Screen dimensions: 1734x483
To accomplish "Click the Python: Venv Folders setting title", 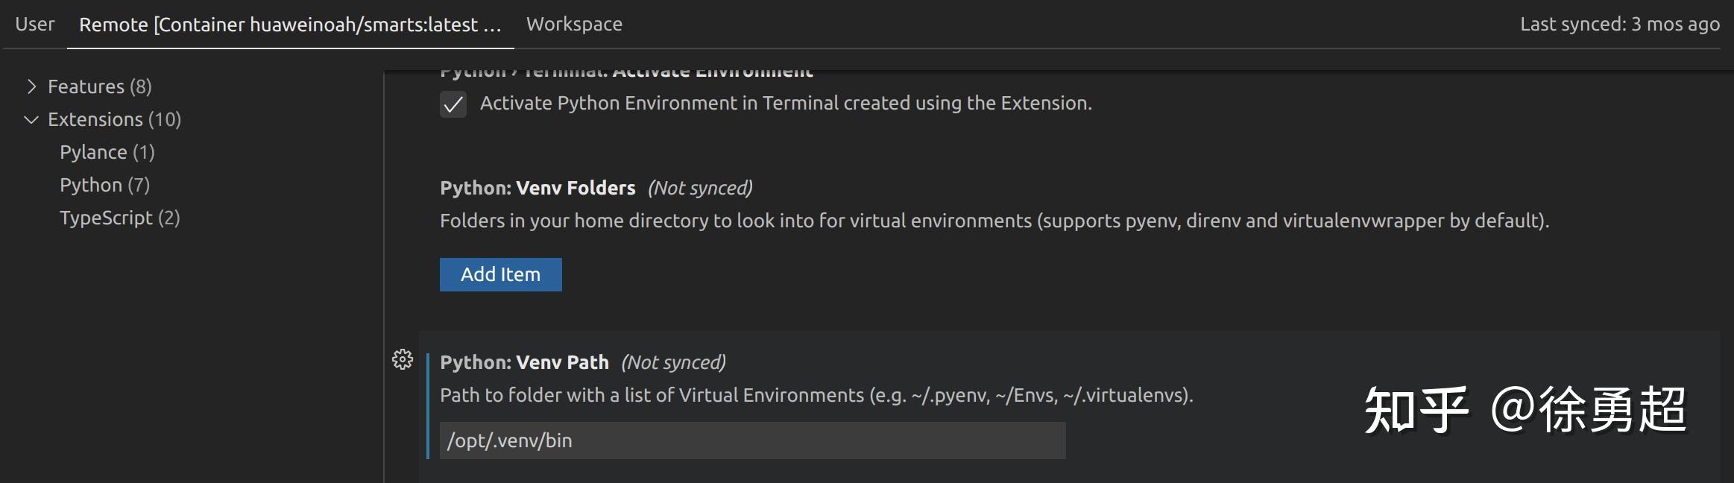I will click(537, 188).
